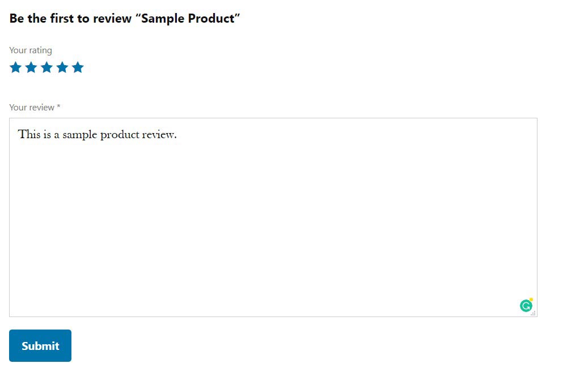Choose the three-star rating
563x372 pixels.
pos(46,68)
